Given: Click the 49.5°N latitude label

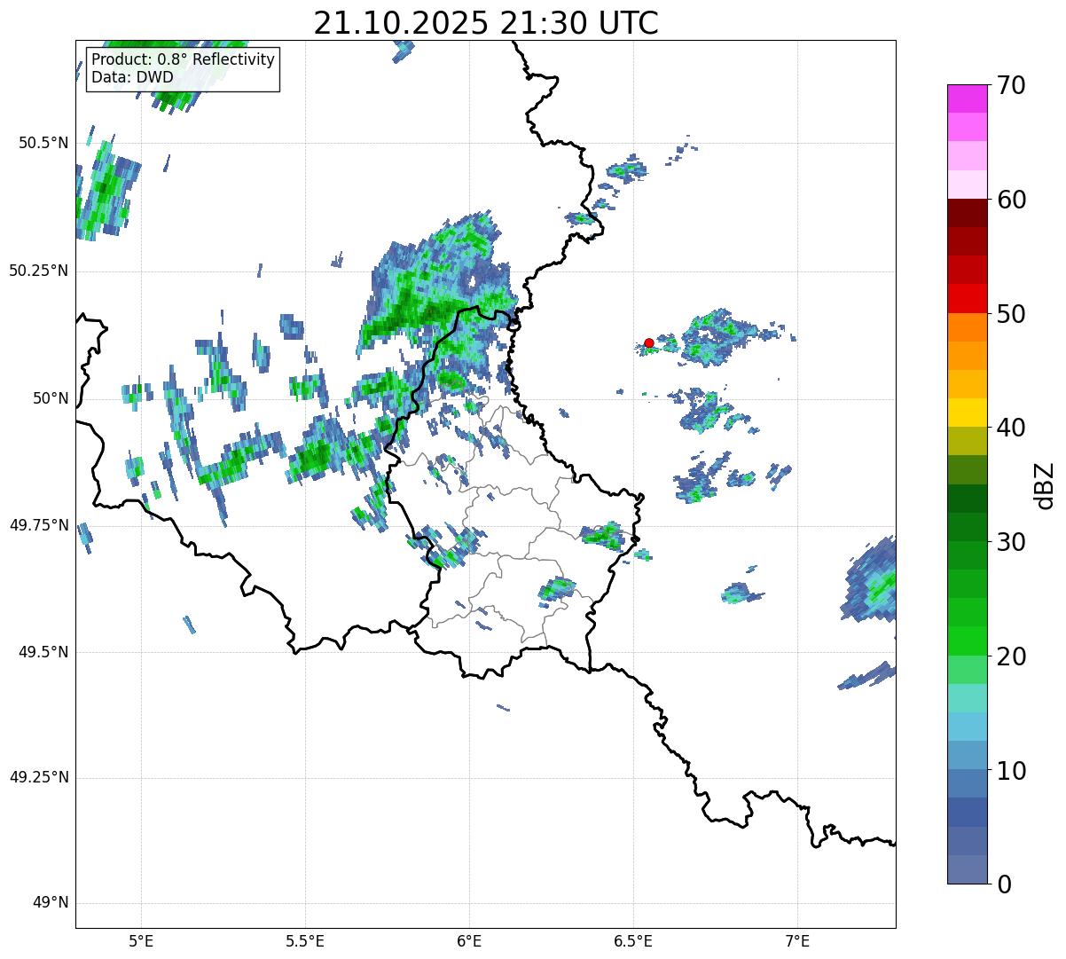Looking at the screenshot, I should coord(43,652).
